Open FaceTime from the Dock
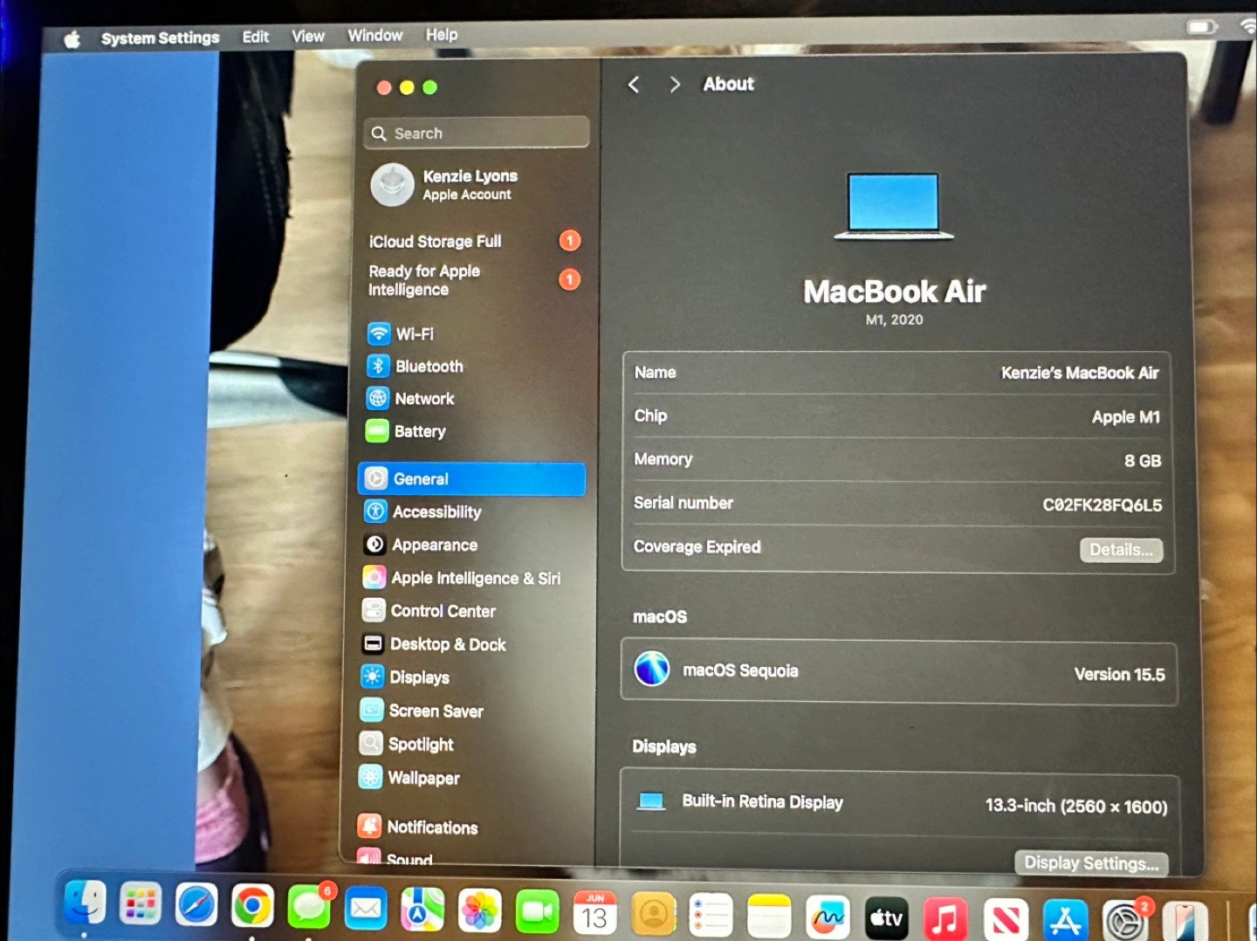 tap(537, 913)
